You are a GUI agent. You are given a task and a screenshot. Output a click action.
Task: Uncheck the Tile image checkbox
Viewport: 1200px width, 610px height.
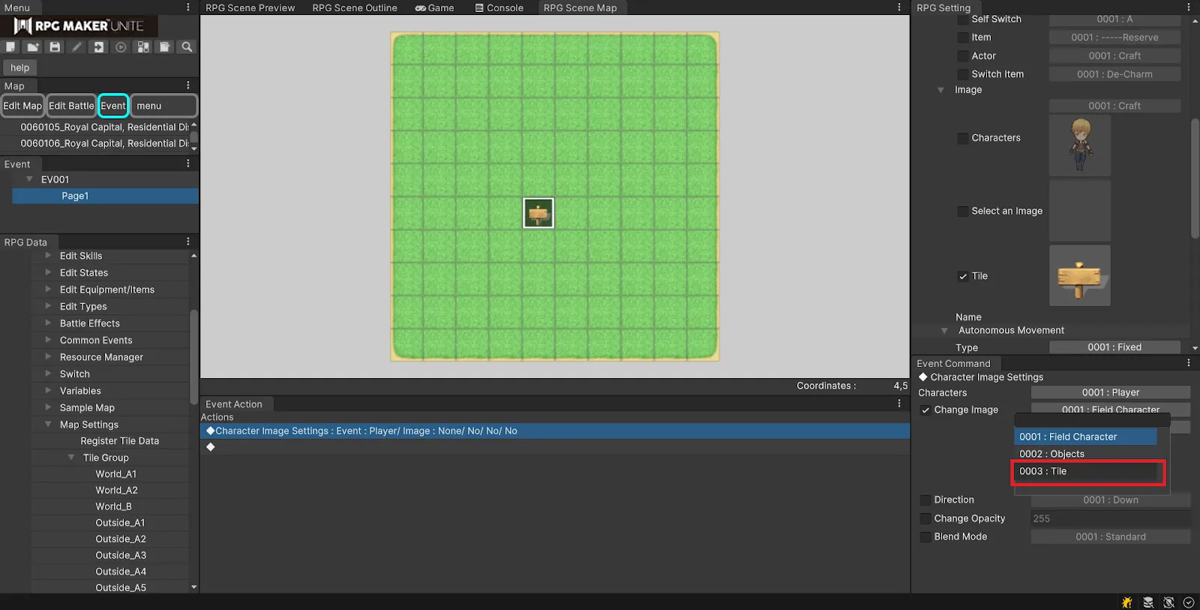click(x=963, y=276)
